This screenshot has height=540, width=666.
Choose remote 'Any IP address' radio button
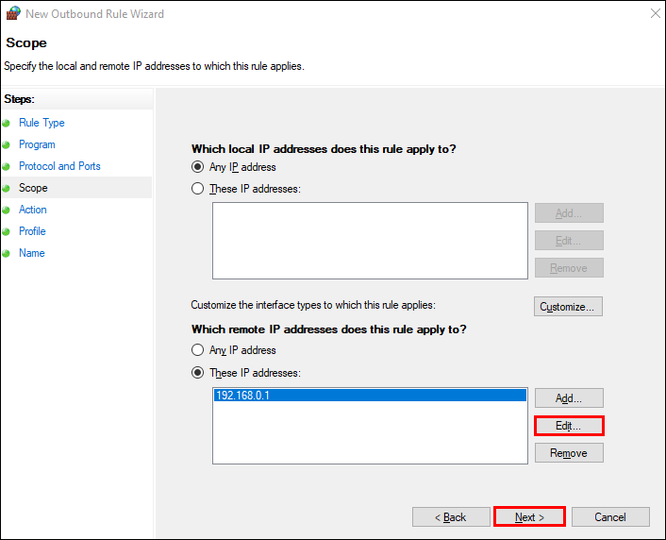click(x=197, y=350)
